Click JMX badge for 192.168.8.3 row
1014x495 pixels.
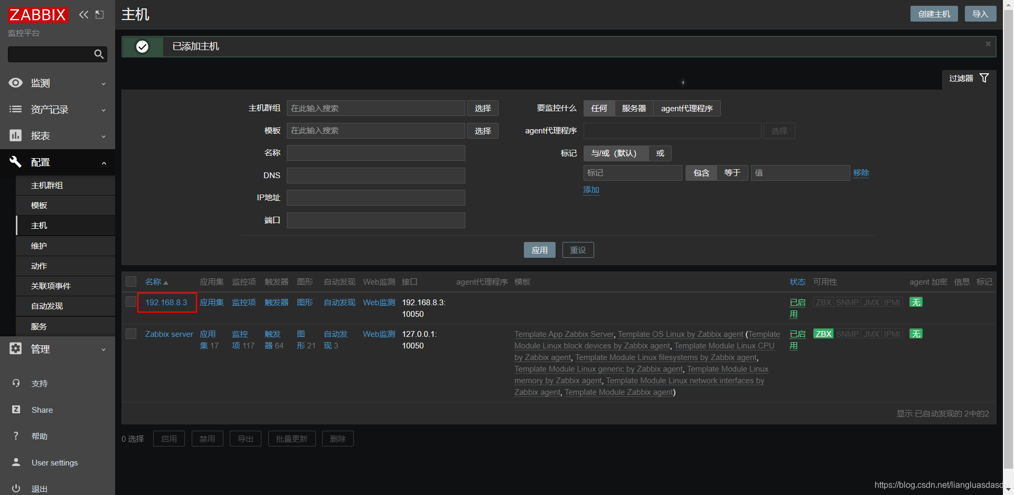[x=871, y=302]
